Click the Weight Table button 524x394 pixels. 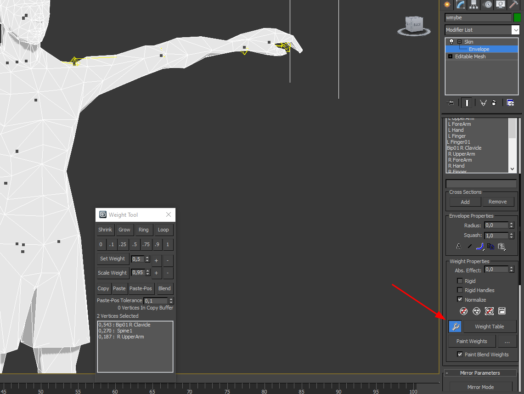point(489,326)
